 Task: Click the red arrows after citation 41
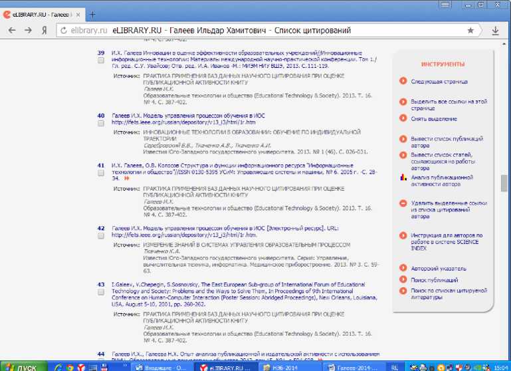point(126,178)
